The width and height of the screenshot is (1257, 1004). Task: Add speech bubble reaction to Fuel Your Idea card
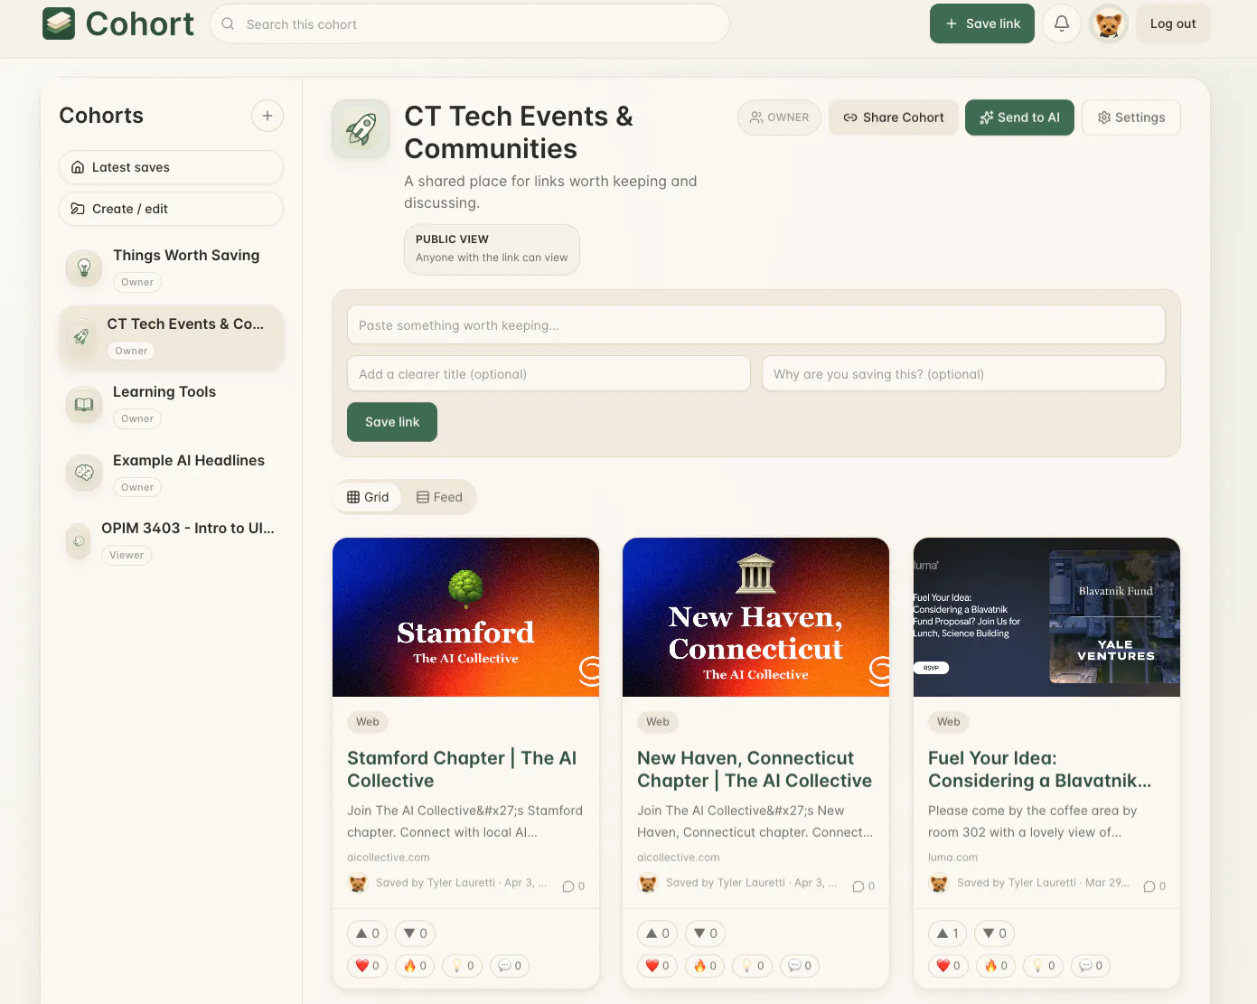click(1091, 966)
